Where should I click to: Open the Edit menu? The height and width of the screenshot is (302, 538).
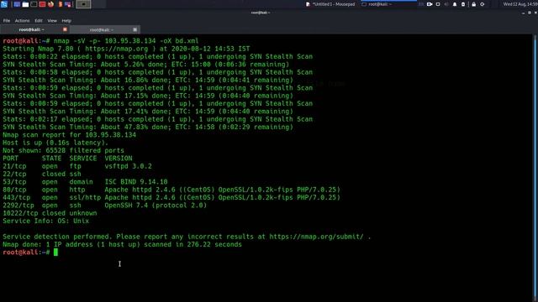[39, 21]
